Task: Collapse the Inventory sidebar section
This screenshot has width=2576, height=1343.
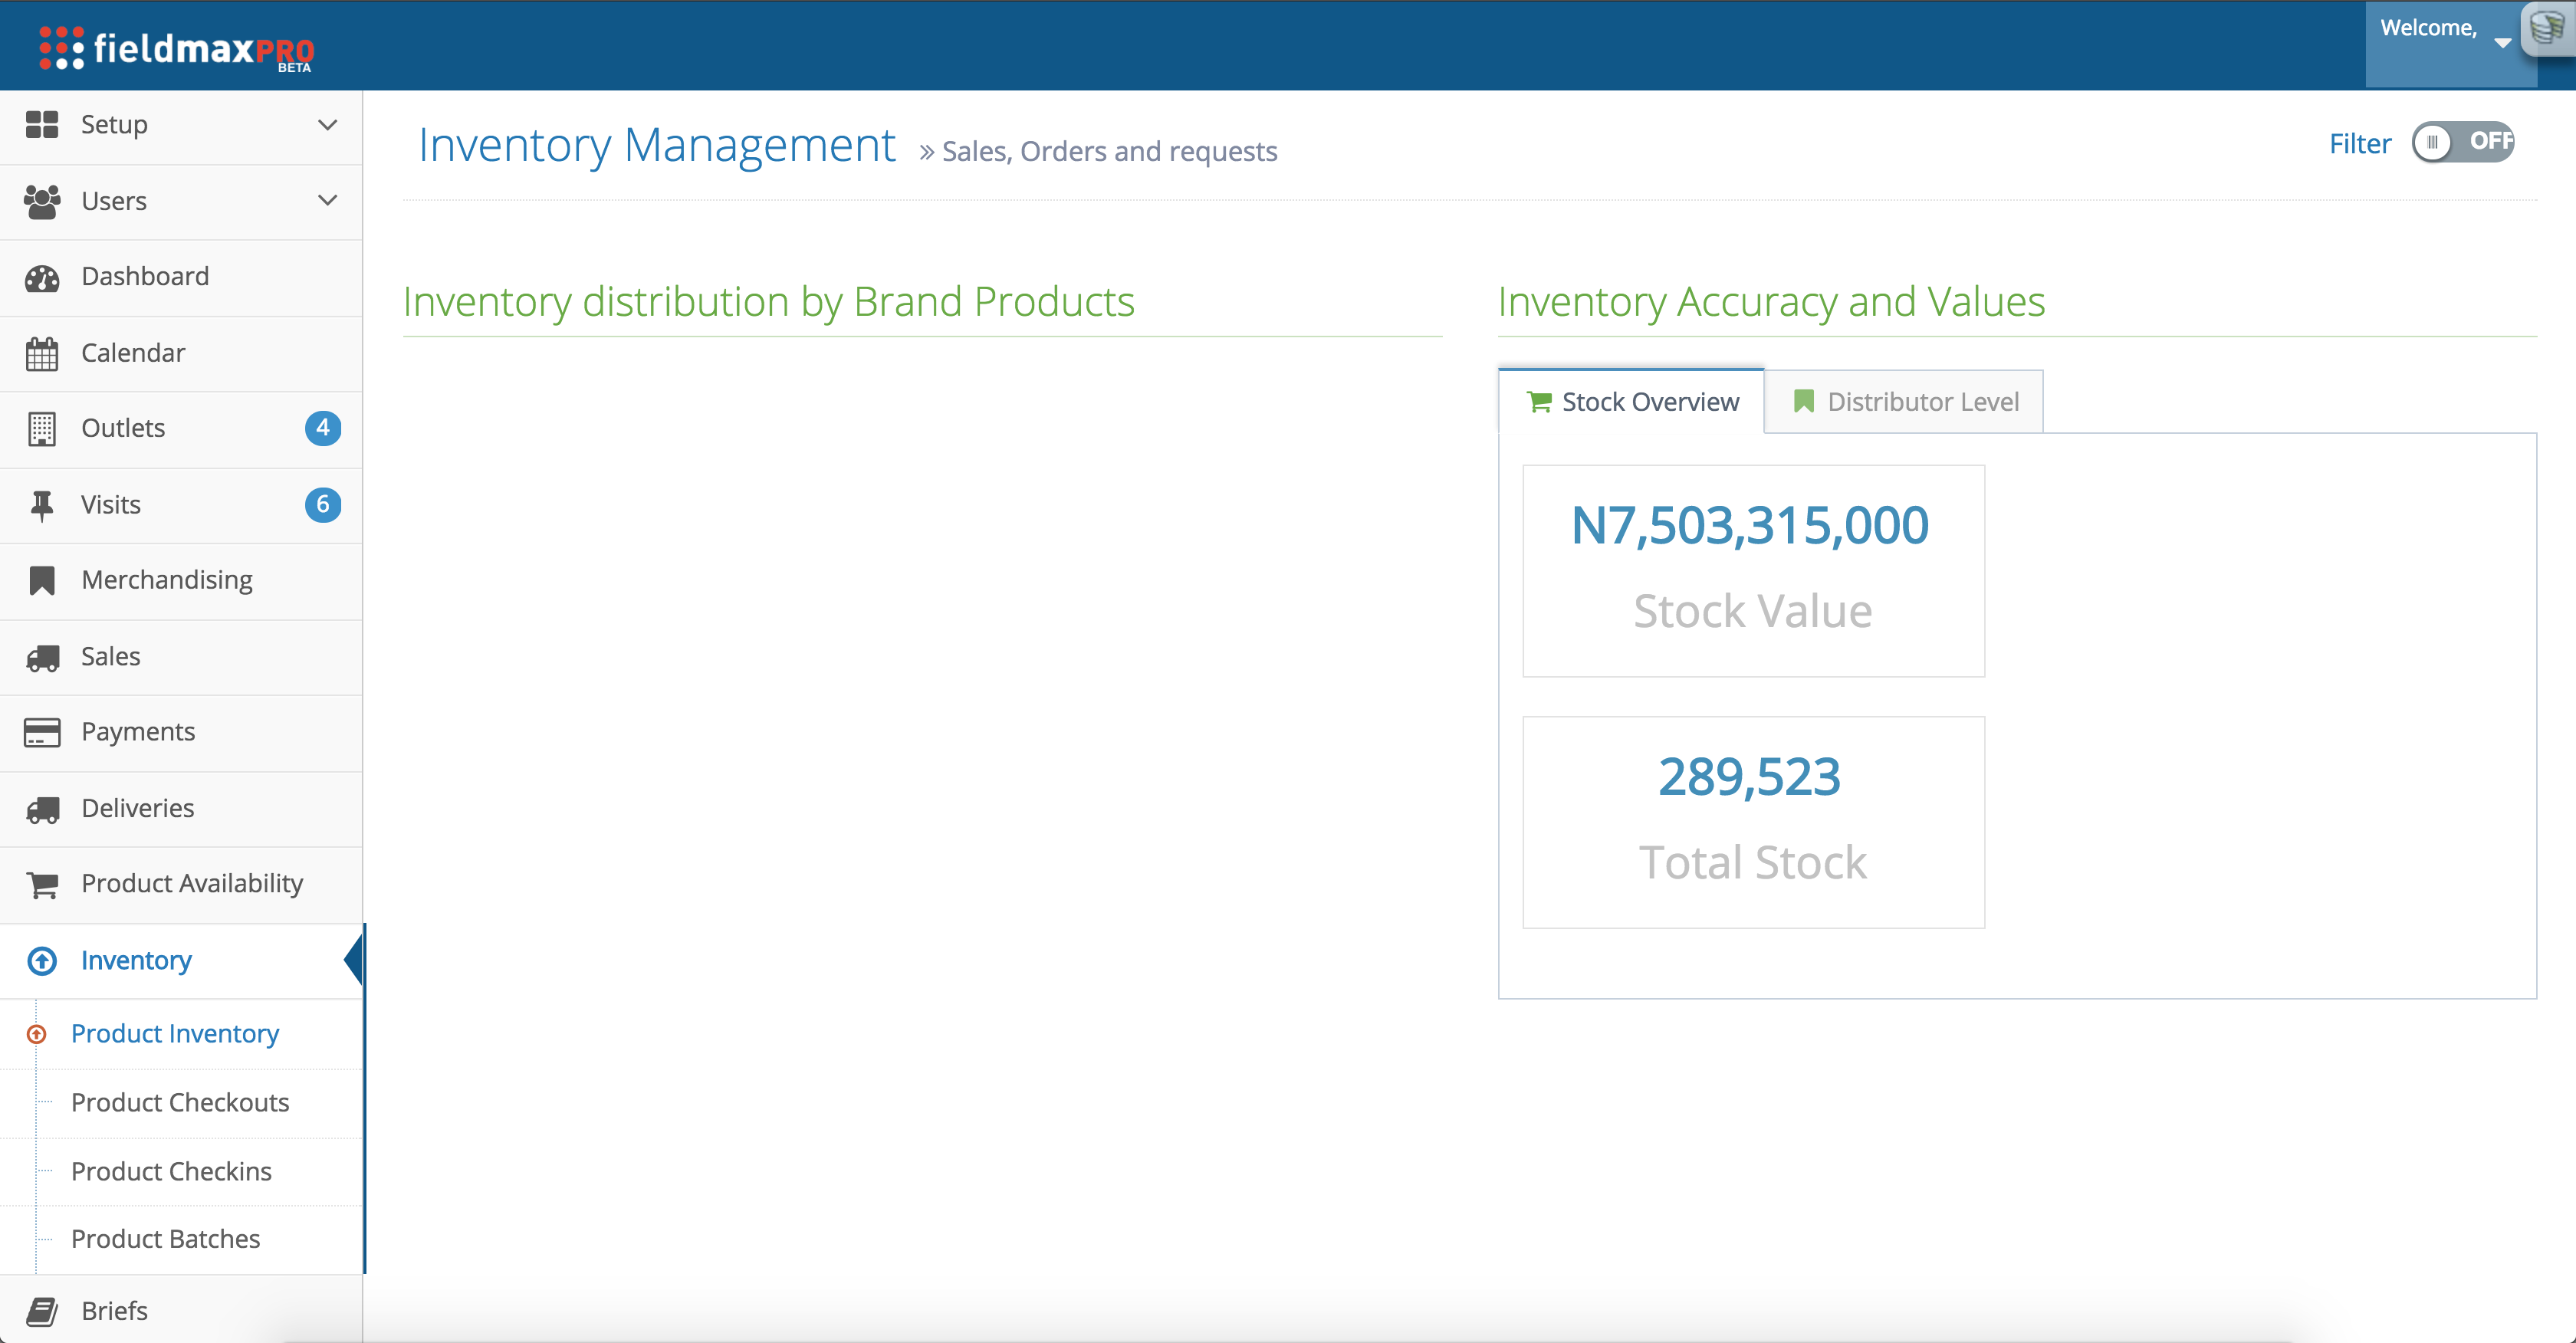Action: (x=136, y=960)
